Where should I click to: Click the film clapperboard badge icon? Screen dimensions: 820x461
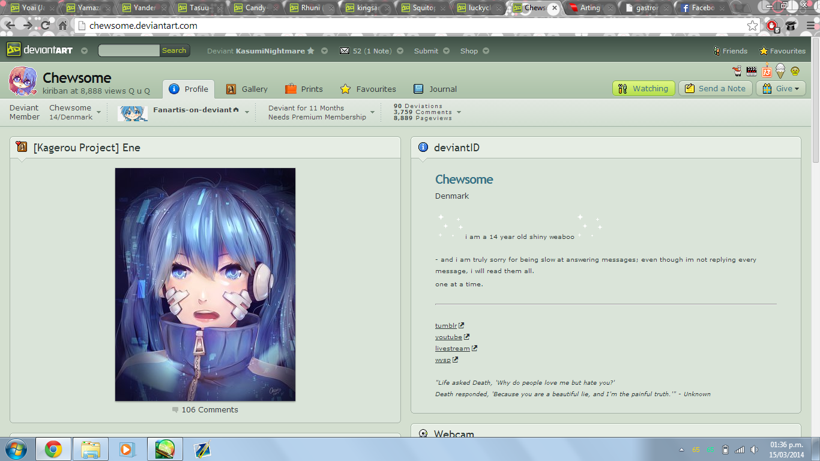(x=751, y=71)
